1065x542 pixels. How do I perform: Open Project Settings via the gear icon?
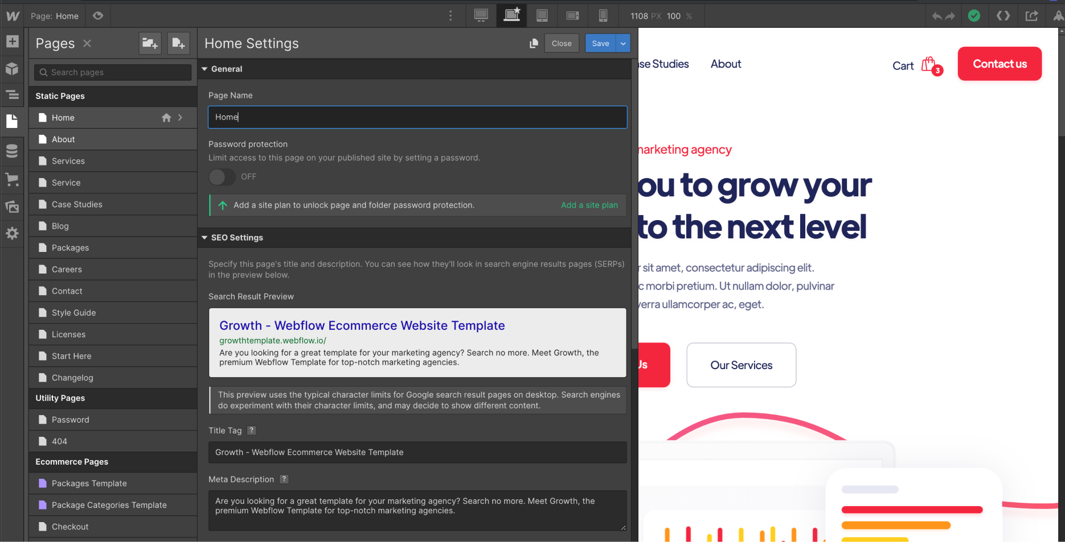(12, 233)
